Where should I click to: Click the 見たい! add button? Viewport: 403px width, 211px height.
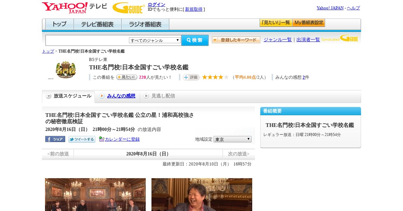127,77
